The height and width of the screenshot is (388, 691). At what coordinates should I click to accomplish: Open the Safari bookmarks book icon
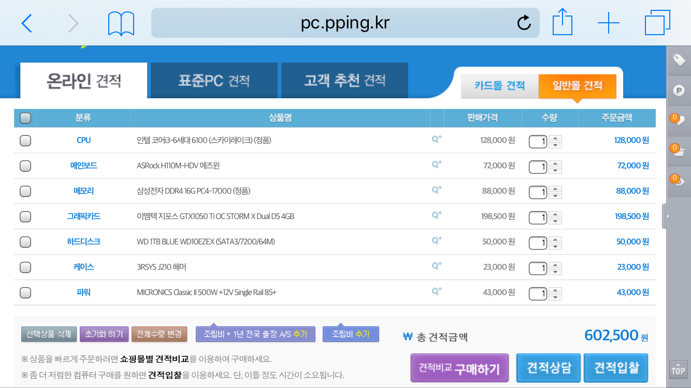121,24
